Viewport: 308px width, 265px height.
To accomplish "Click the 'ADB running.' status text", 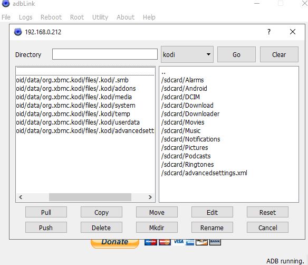I will pos(285,261).
